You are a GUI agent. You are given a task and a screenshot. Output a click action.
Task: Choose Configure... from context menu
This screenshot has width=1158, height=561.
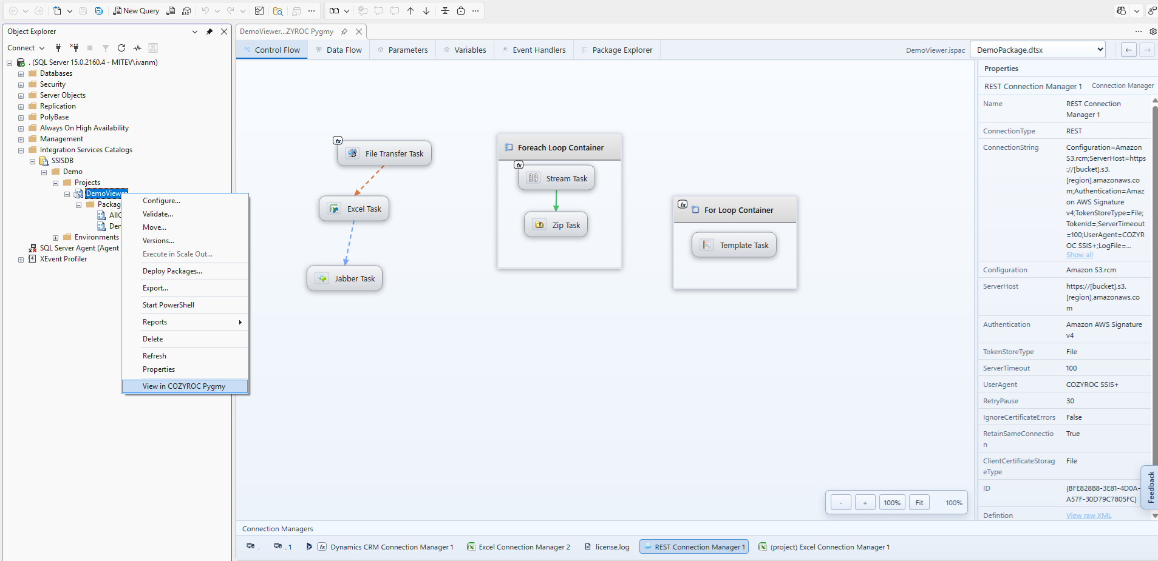point(185,201)
